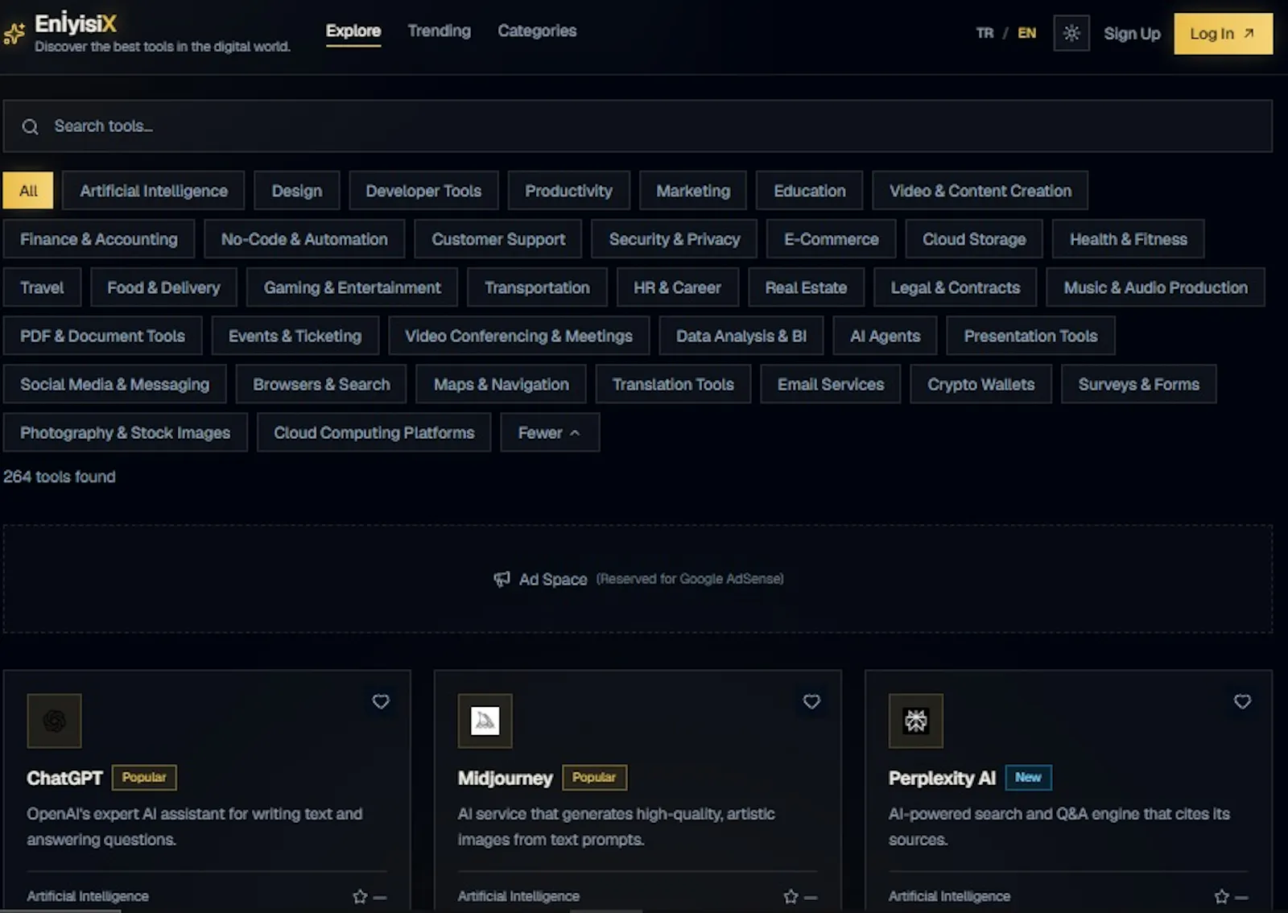Toggle the light/dark theme sun icon
The image size is (1288, 913).
[x=1071, y=33]
